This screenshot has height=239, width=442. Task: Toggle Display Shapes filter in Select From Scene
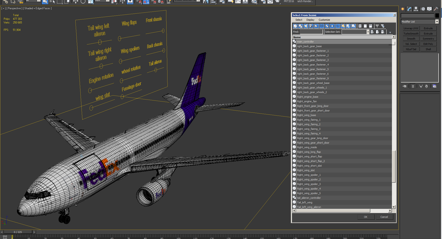coord(300,26)
